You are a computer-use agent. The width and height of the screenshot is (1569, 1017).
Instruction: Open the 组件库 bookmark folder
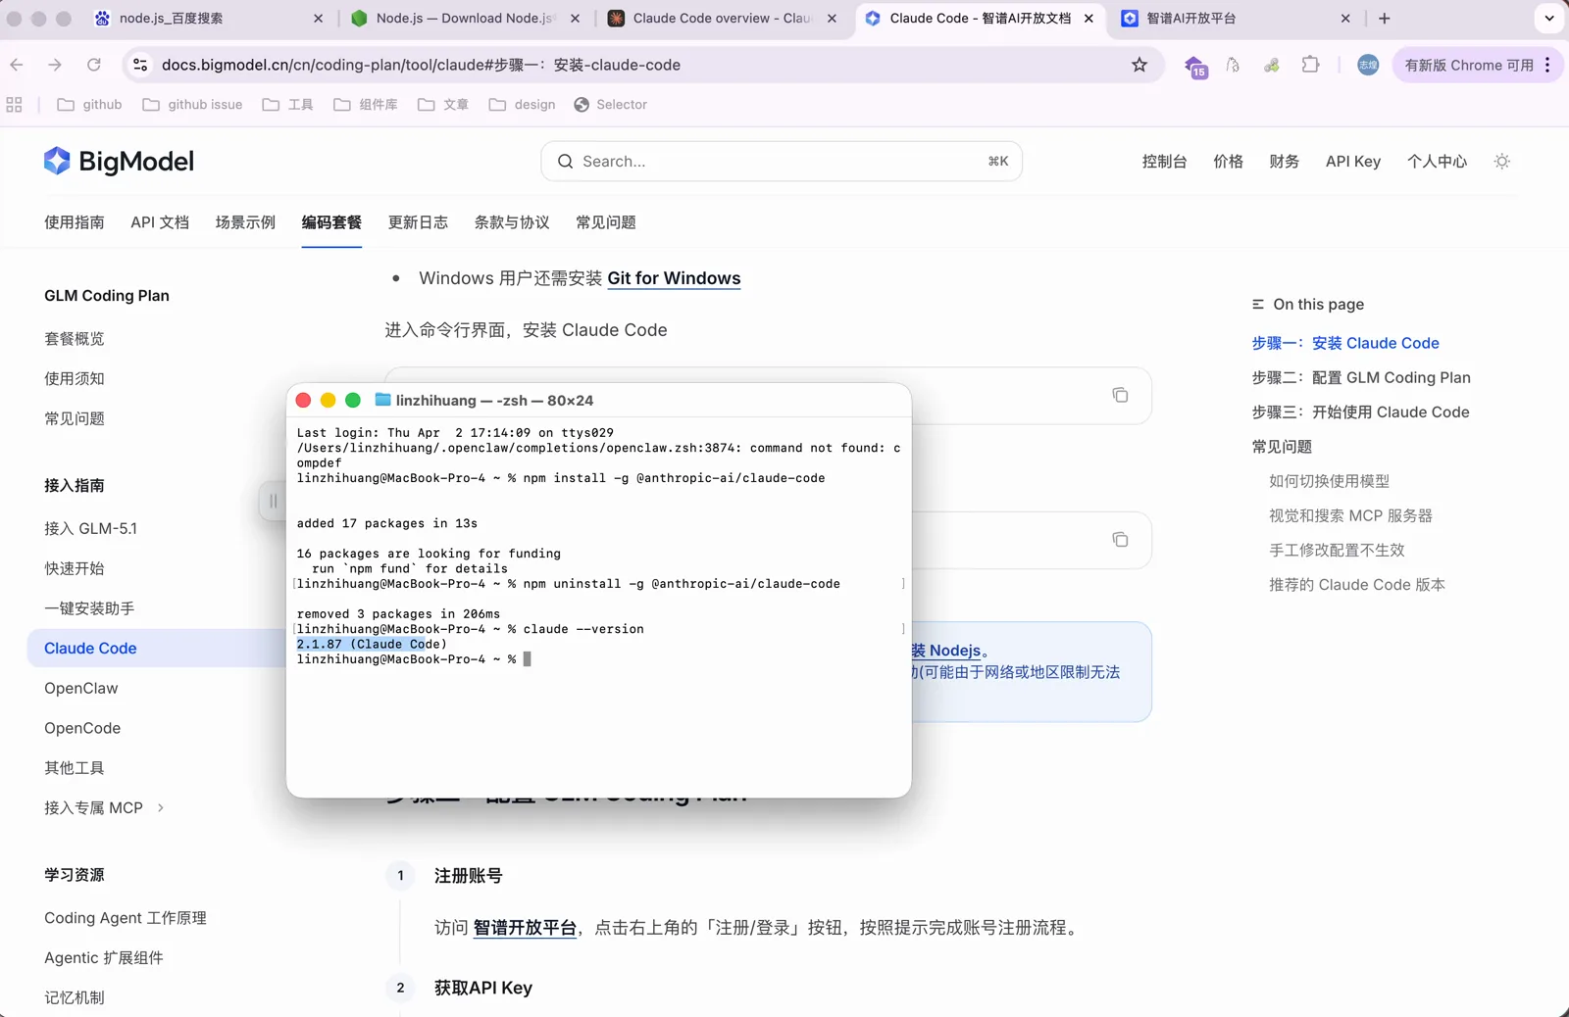365,105
